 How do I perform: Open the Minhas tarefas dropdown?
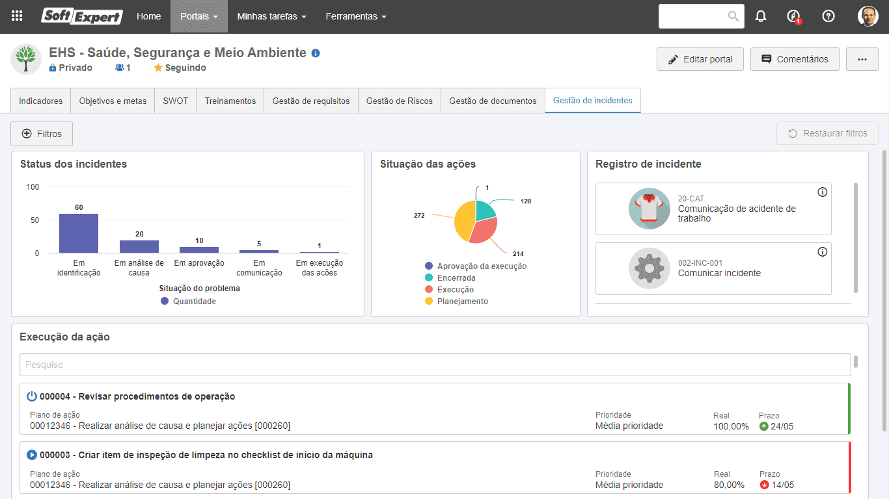(271, 16)
